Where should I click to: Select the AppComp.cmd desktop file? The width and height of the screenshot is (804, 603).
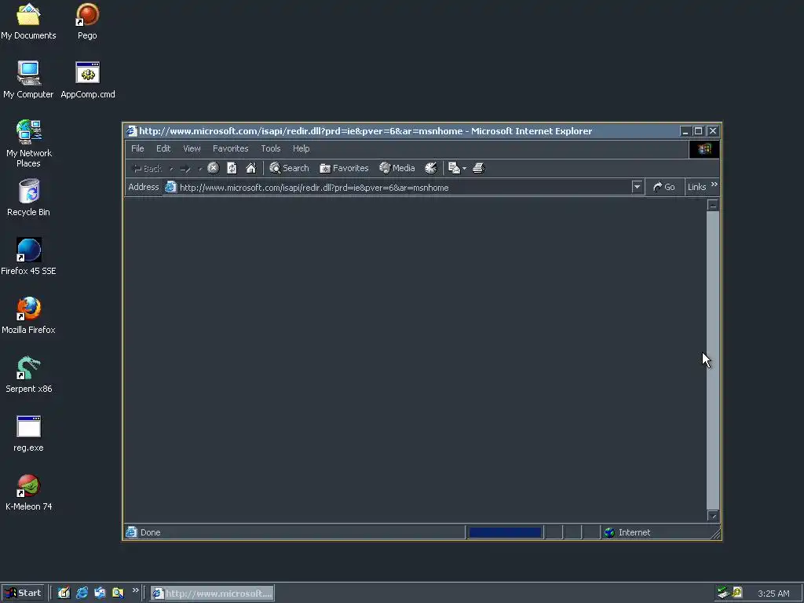(x=88, y=80)
